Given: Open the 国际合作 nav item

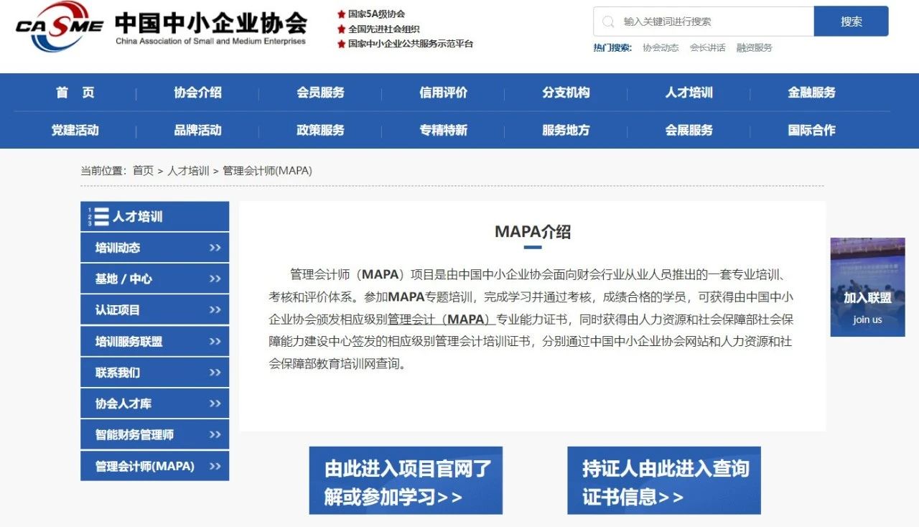Looking at the screenshot, I should [x=811, y=130].
